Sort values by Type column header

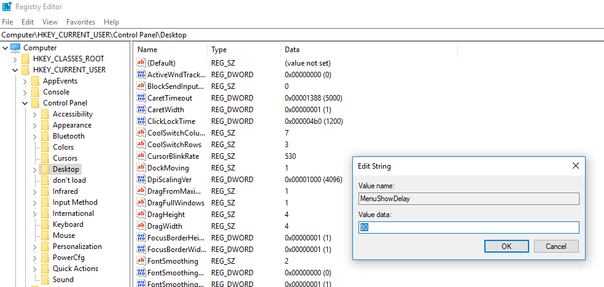click(x=244, y=50)
